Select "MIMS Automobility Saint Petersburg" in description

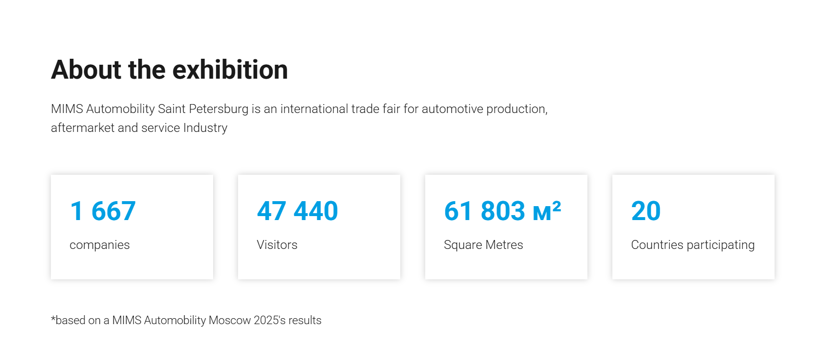pos(149,109)
